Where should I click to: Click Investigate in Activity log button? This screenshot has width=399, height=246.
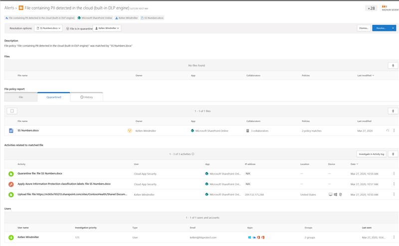[x=371, y=154]
